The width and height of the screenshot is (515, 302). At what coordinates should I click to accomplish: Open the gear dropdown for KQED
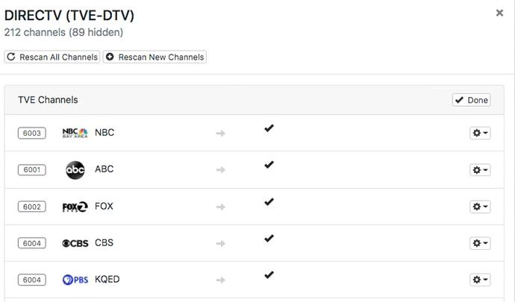click(480, 280)
